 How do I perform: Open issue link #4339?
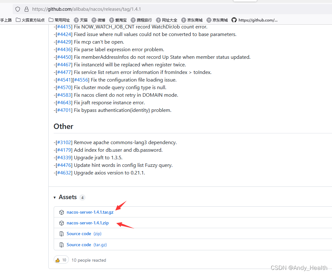coord(64,158)
